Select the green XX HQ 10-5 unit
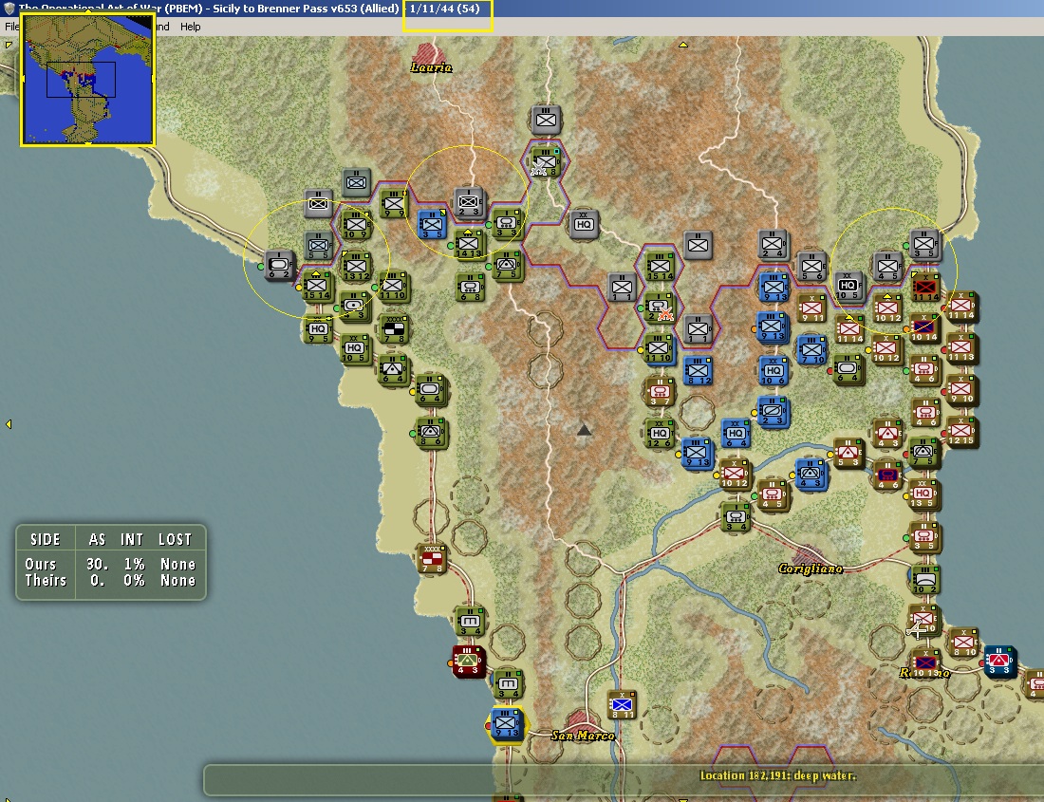 [356, 348]
